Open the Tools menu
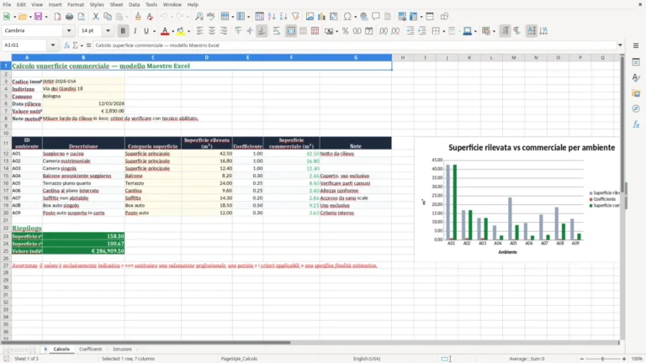 tap(151, 4)
